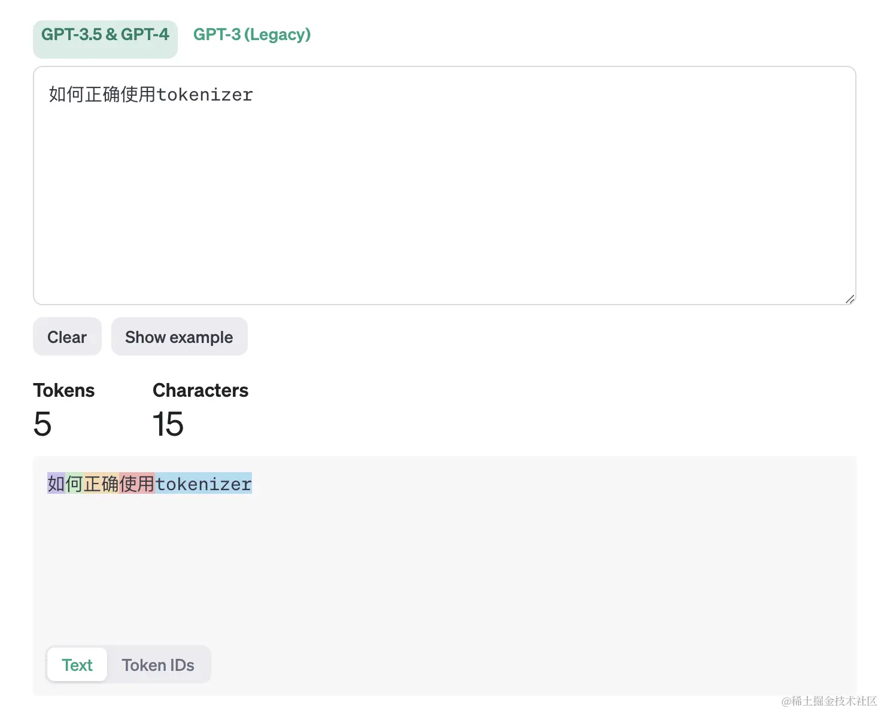Click the Clear button

(67, 336)
